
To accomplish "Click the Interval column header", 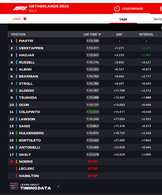I will click(x=146, y=34).
